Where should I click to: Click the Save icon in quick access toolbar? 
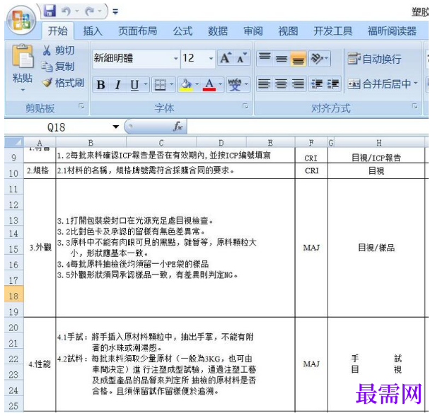point(50,11)
